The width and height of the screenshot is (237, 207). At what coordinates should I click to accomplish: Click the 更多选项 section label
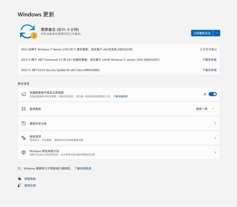pyautogui.click(x=23, y=84)
